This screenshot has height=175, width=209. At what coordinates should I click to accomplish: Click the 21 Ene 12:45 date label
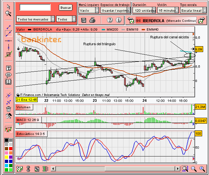(27, 100)
